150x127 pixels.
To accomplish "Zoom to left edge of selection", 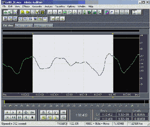I will tap(50, 117).
